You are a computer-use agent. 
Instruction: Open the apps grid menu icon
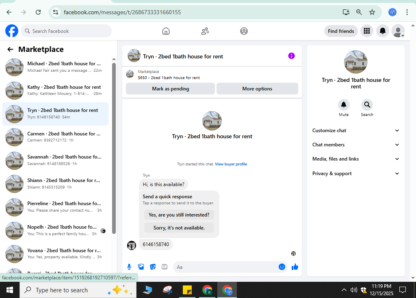point(367,31)
